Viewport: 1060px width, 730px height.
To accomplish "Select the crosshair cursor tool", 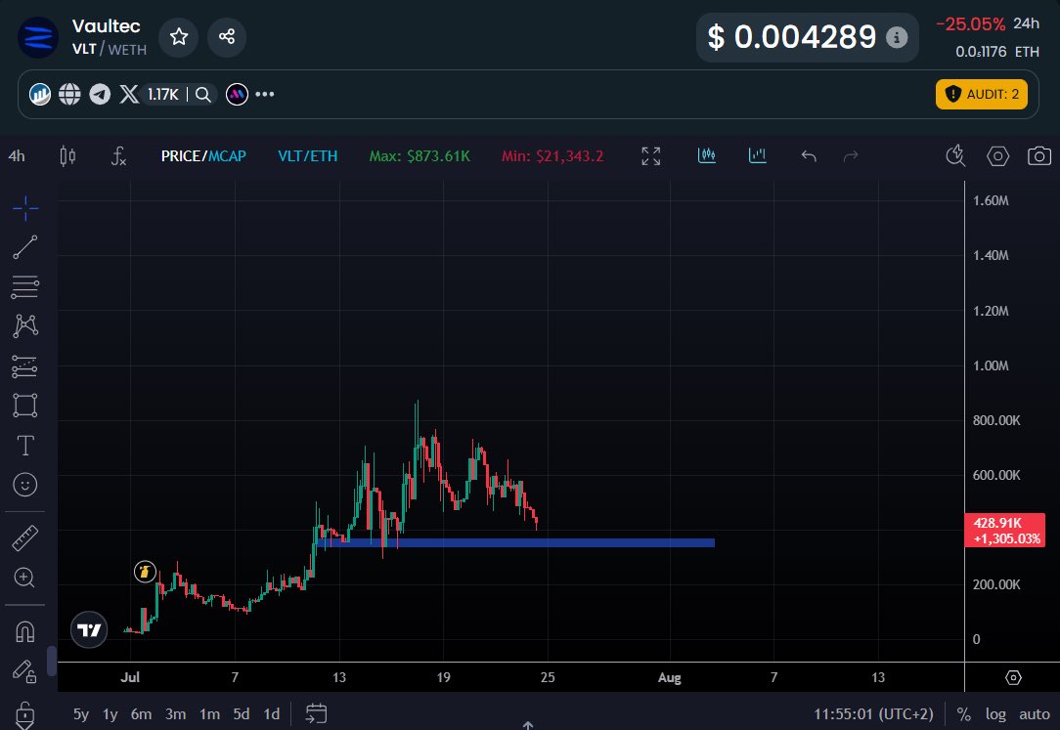I will click(x=25, y=208).
